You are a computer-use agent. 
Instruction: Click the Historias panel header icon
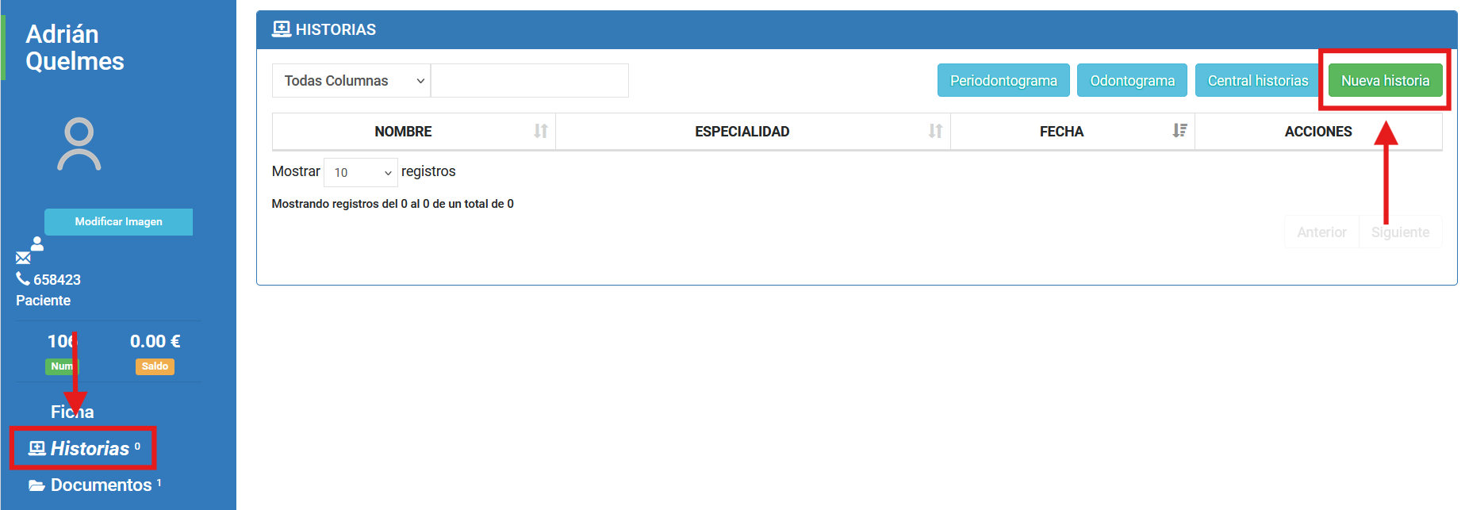point(281,29)
